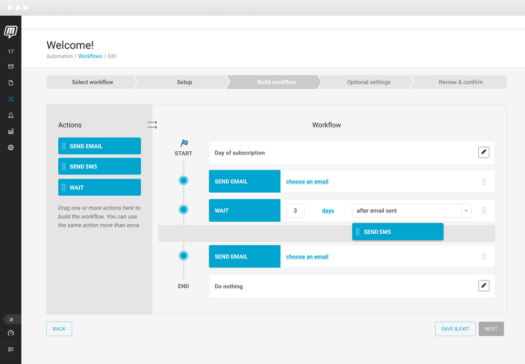
Task: Switch to the Optional settings step
Action: 369,82
